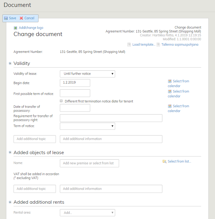Click the Add/change logo link
215x219 pixels.
[31, 28]
